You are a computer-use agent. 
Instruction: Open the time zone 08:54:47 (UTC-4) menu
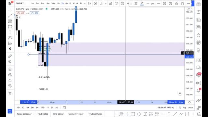[x=166, y=108]
